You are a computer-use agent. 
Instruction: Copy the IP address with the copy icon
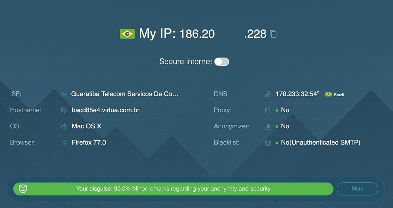[273, 34]
